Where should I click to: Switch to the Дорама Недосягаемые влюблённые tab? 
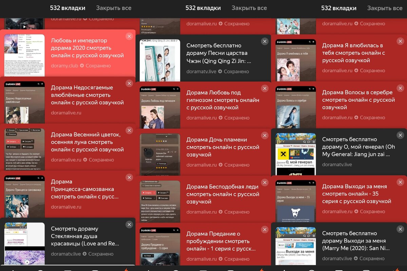(87, 95)
